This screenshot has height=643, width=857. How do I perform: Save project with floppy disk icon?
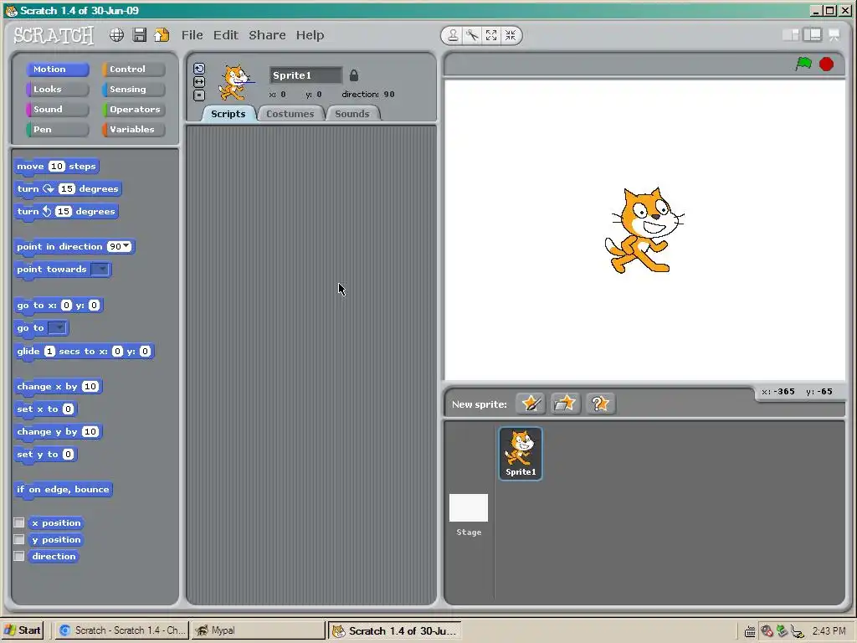[140, 35]
